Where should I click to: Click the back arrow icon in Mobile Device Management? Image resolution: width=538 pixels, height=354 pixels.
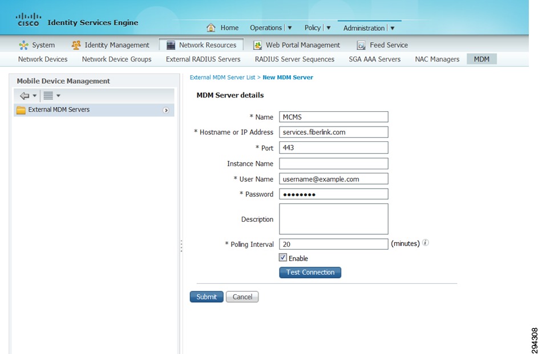[x=25, y=96]
